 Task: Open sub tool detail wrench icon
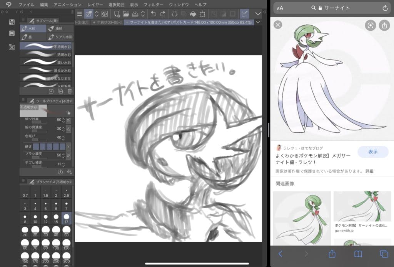click(70, 172)
